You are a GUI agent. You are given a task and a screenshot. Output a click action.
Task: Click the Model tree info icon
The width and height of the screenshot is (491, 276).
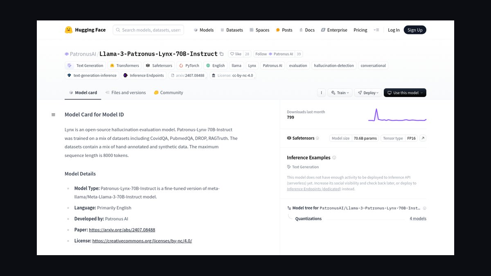point(424,208)
